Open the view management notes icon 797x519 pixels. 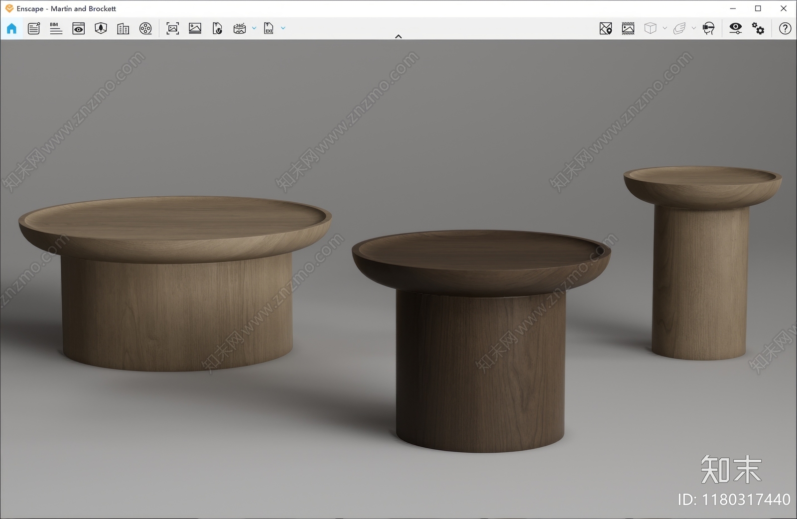[x=34, y=28]
